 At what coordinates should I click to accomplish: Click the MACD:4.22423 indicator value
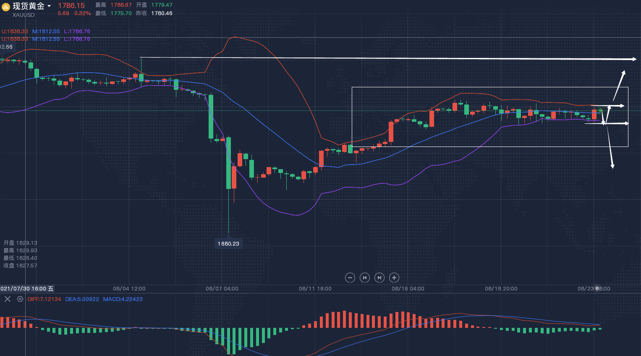point(123,299)
